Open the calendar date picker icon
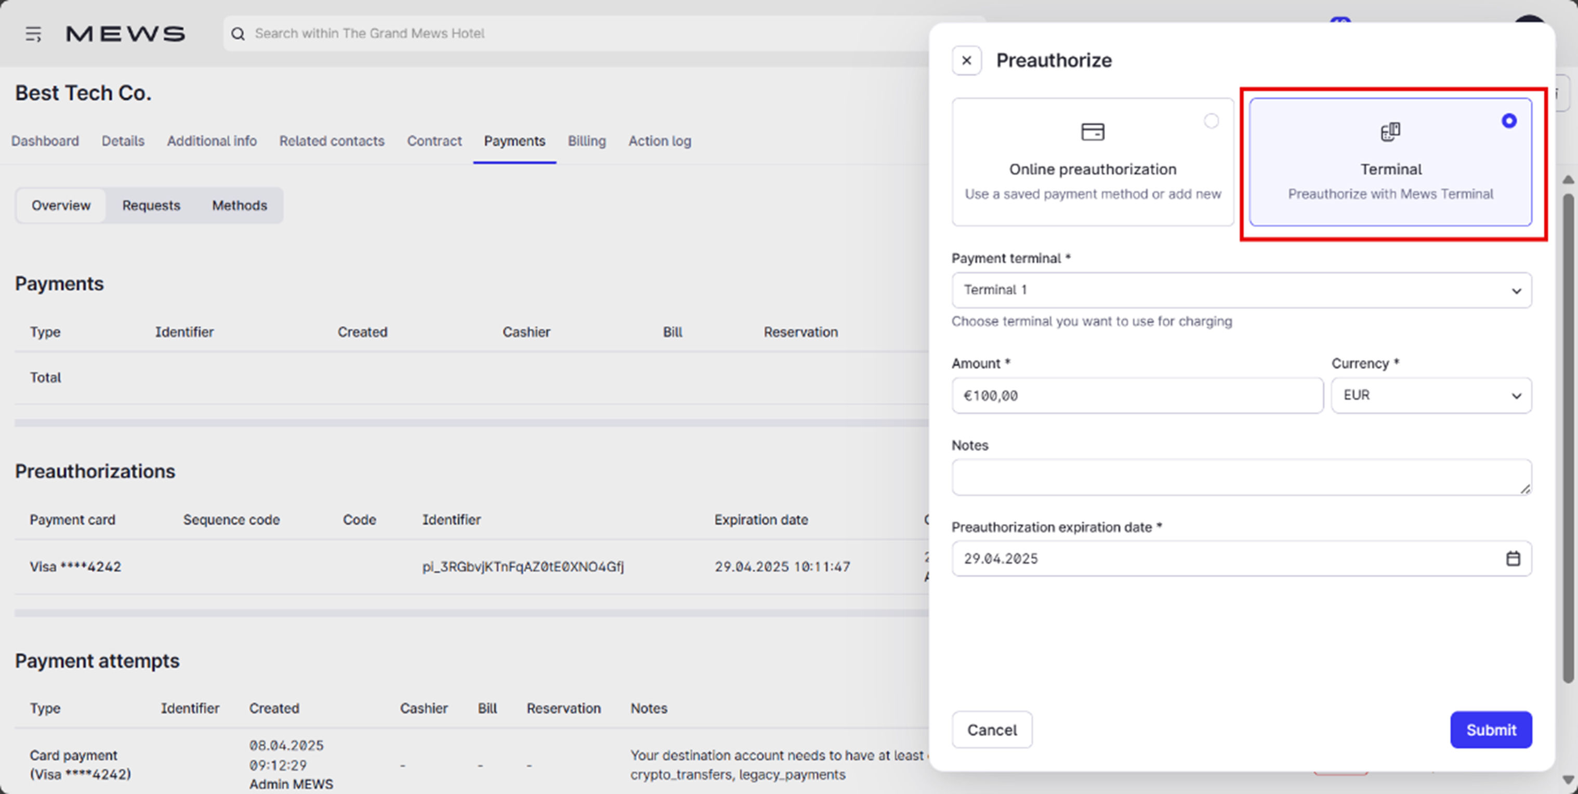The height and width of the screenshot is (794, 1578). [x=1513, y=558]
